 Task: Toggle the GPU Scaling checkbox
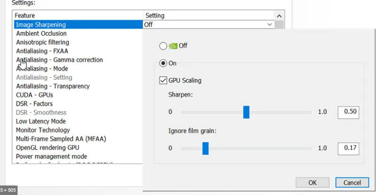163,80
